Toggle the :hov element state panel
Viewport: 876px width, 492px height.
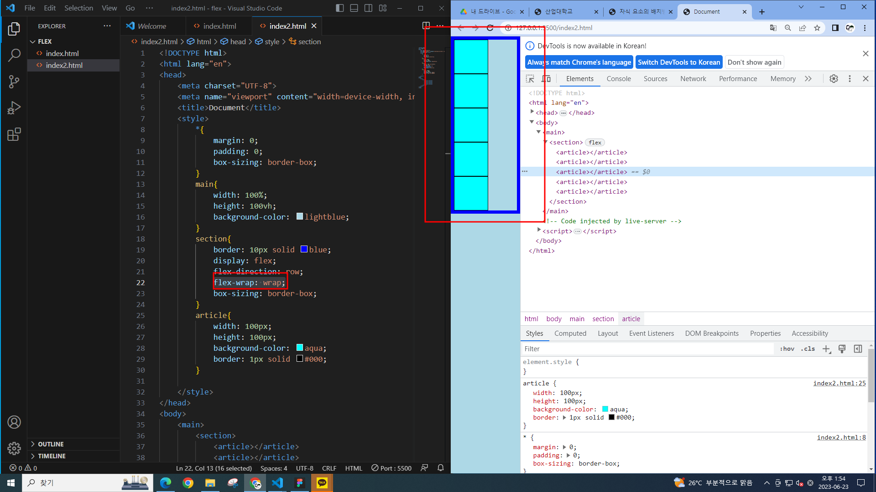click(787, 349)
